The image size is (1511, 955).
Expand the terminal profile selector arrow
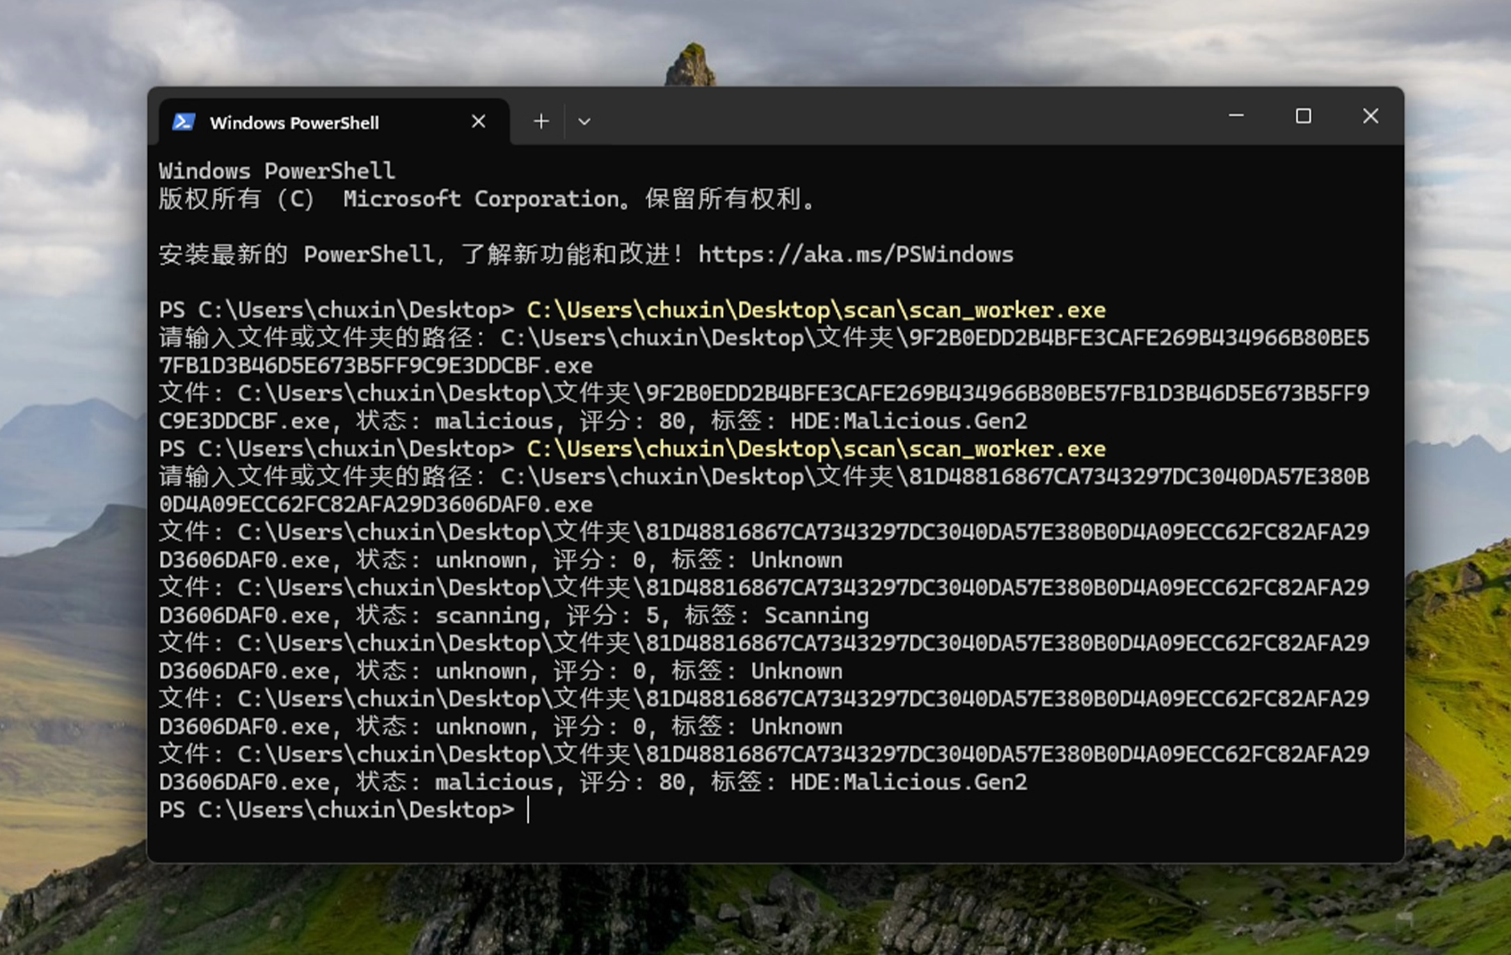(584, 120)
